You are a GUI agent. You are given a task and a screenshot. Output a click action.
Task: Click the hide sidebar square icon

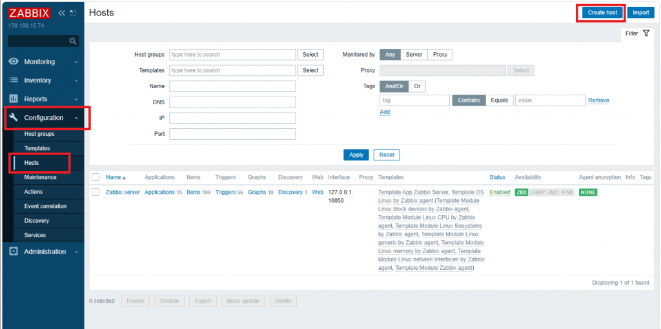[73, 13]
